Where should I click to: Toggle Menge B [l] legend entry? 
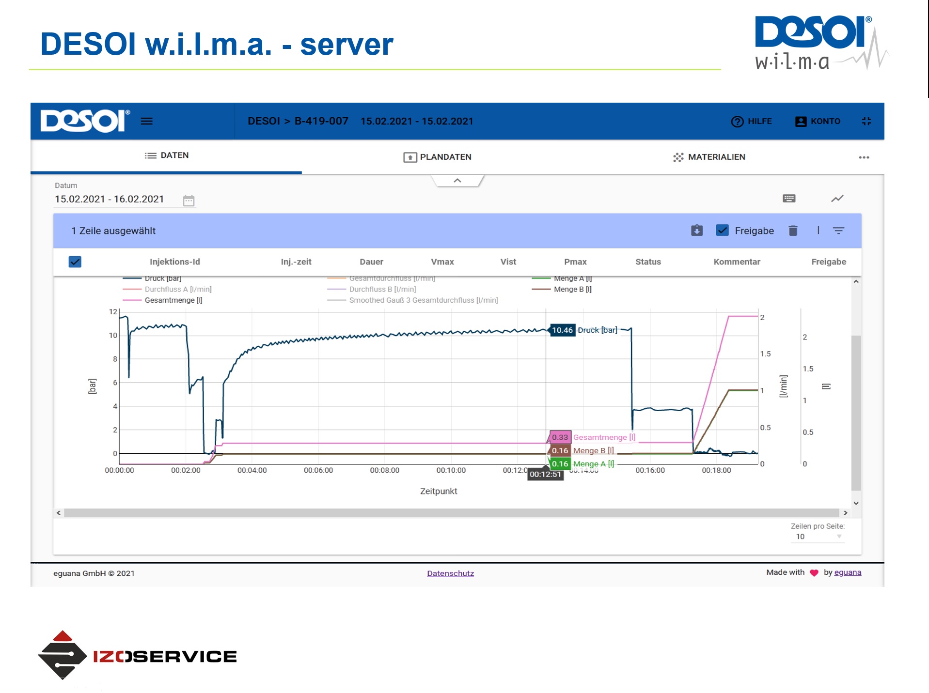pos(562,289)
